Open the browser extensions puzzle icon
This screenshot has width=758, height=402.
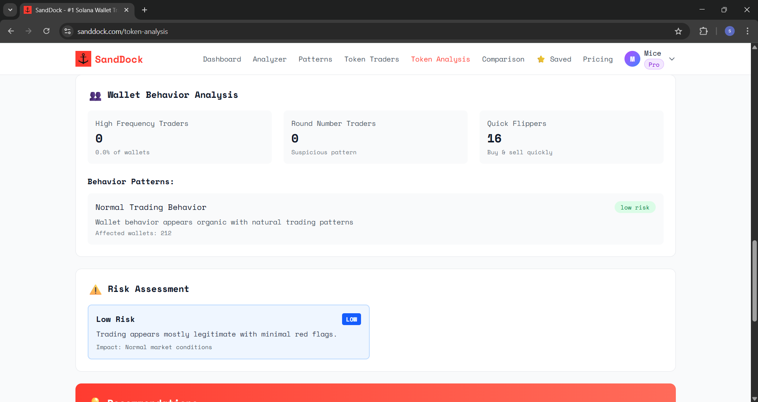pos(703,31)
